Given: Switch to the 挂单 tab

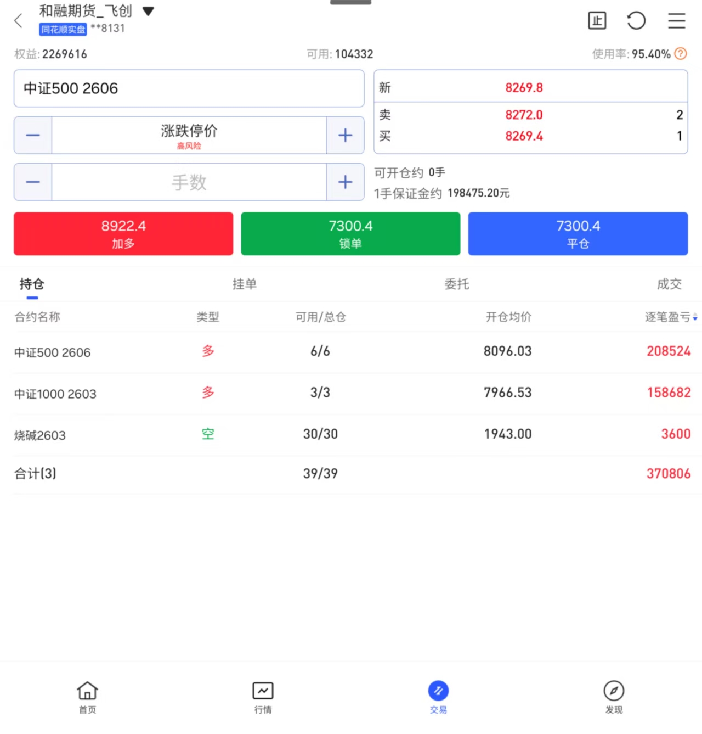Looking at the screenshot, I should tap(245, 284).
